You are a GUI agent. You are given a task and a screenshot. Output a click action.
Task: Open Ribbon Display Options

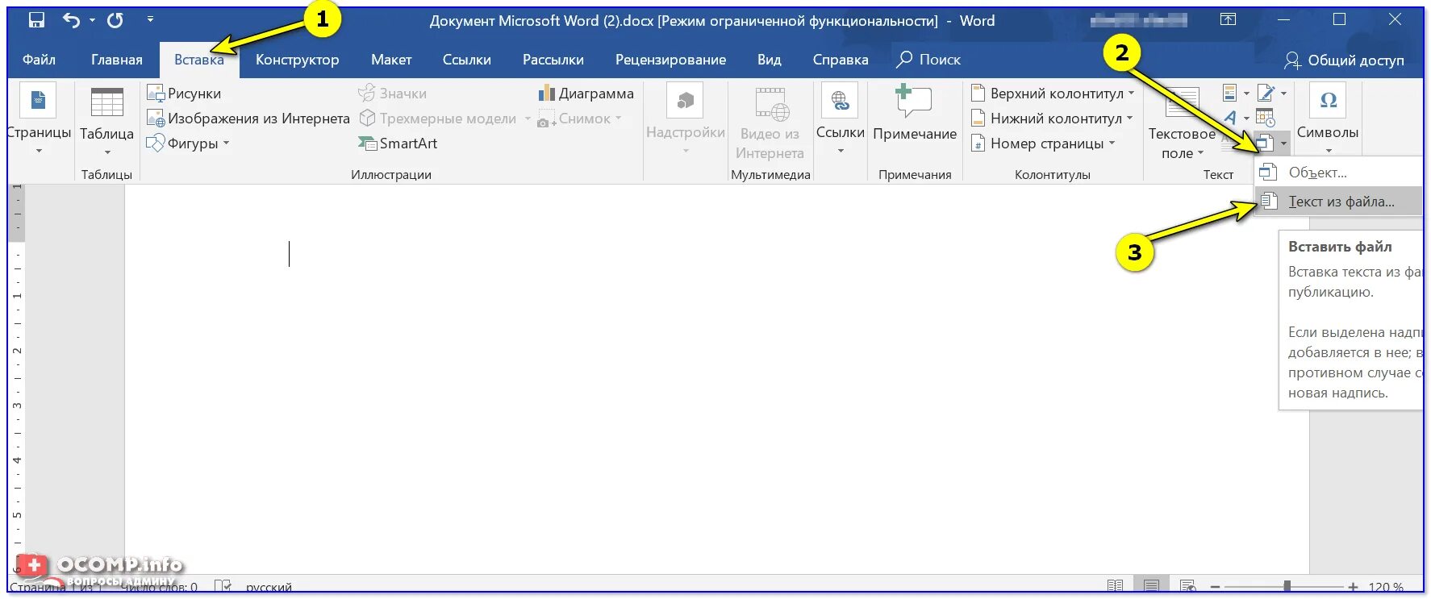click(x=1228, y=19)
